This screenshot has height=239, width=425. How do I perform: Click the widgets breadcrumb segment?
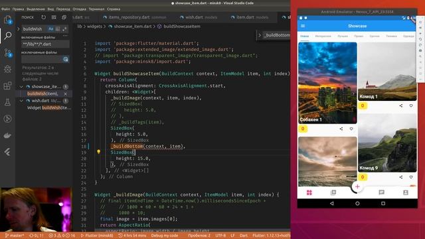point(94,27)
